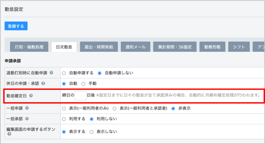The height and width of the screenshot is (144, 265).
Task: Open the 勤怠確定日 help icon
Action: tap(31, 96)
